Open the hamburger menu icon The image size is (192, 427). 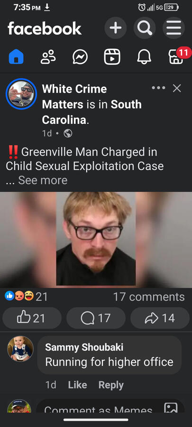pos(174,28)
